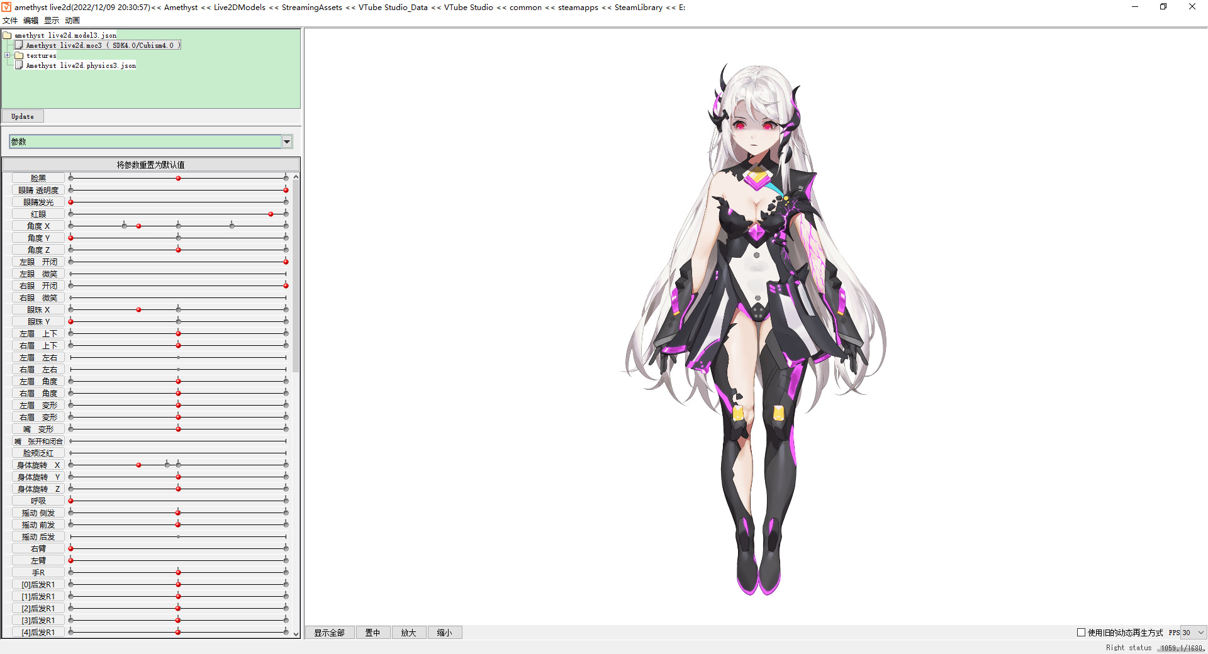1208x654 pixels.
Task: Click 将参数重置为默认值 to reset parameters
Action: (x=150, y=164)
